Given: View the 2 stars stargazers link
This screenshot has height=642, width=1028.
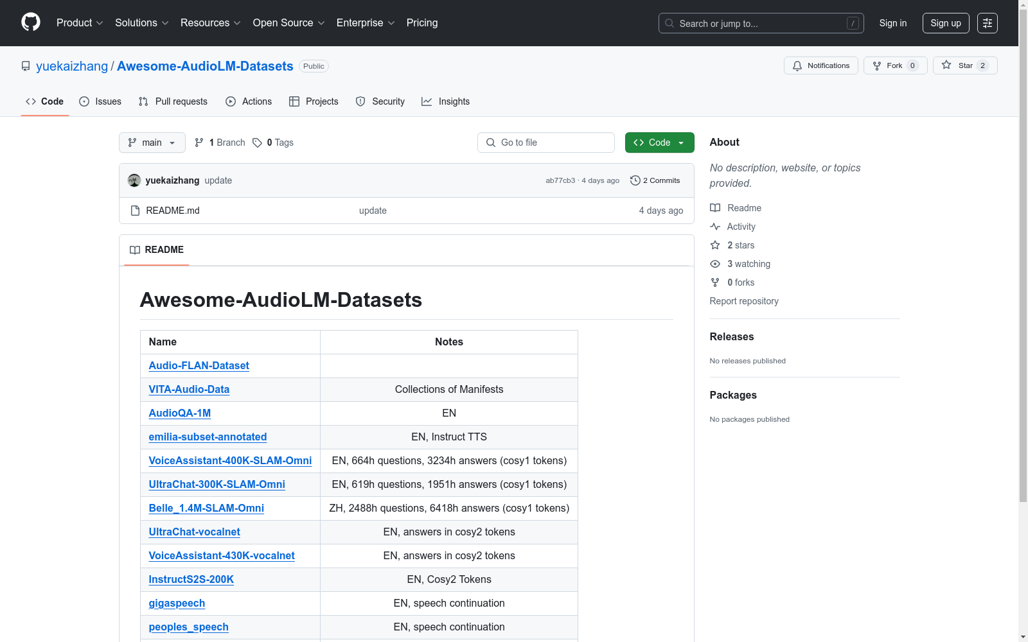Looking at the screenshot, I should [x=732, y=245].
